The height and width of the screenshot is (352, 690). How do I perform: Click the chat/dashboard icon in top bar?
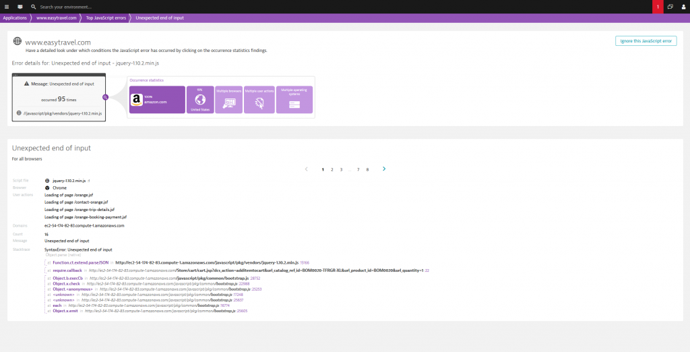pos(20,6)
